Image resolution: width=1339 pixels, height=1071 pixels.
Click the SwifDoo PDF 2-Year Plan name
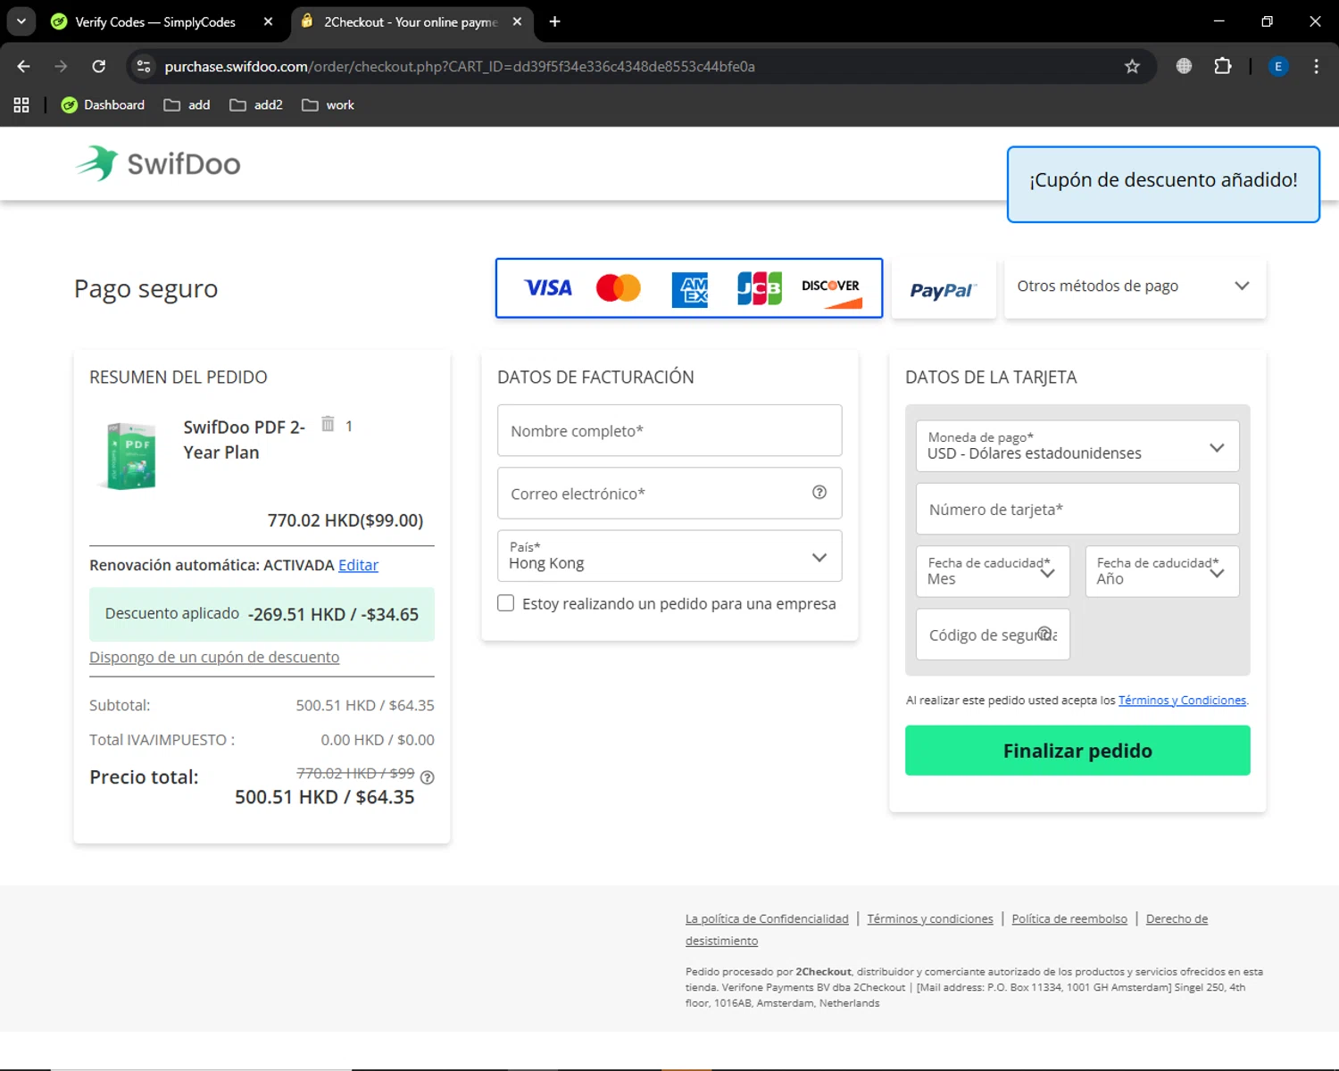[245, 440]
